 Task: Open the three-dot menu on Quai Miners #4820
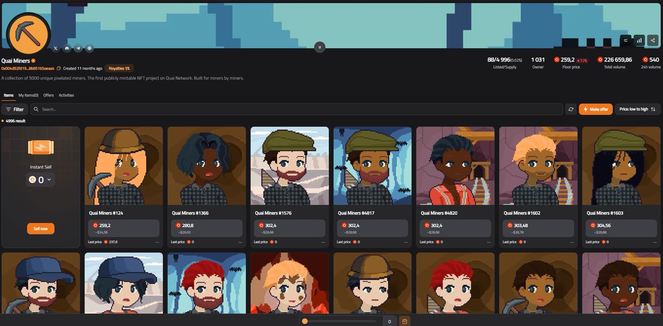(x=488, y=242)
